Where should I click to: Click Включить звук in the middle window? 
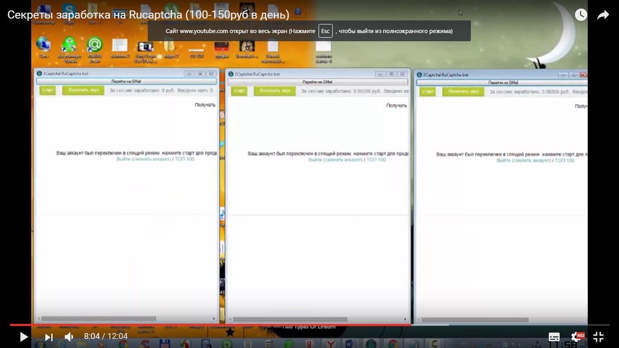[x=275, y=91]
